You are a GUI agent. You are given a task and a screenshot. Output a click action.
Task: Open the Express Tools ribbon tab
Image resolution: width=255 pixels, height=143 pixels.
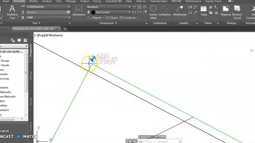(213, 1)
